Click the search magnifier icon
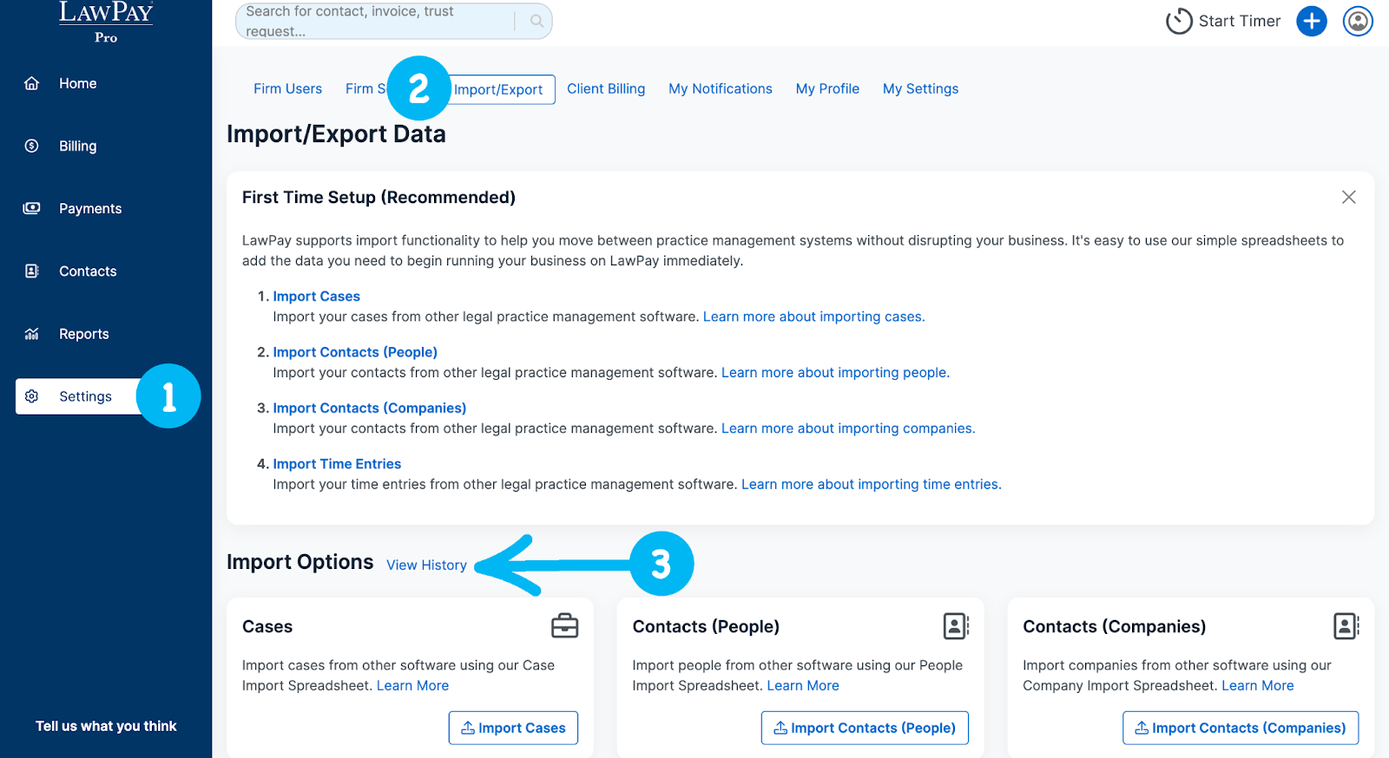The width and height of the screenshot is (1389, 758). [537, 21]
